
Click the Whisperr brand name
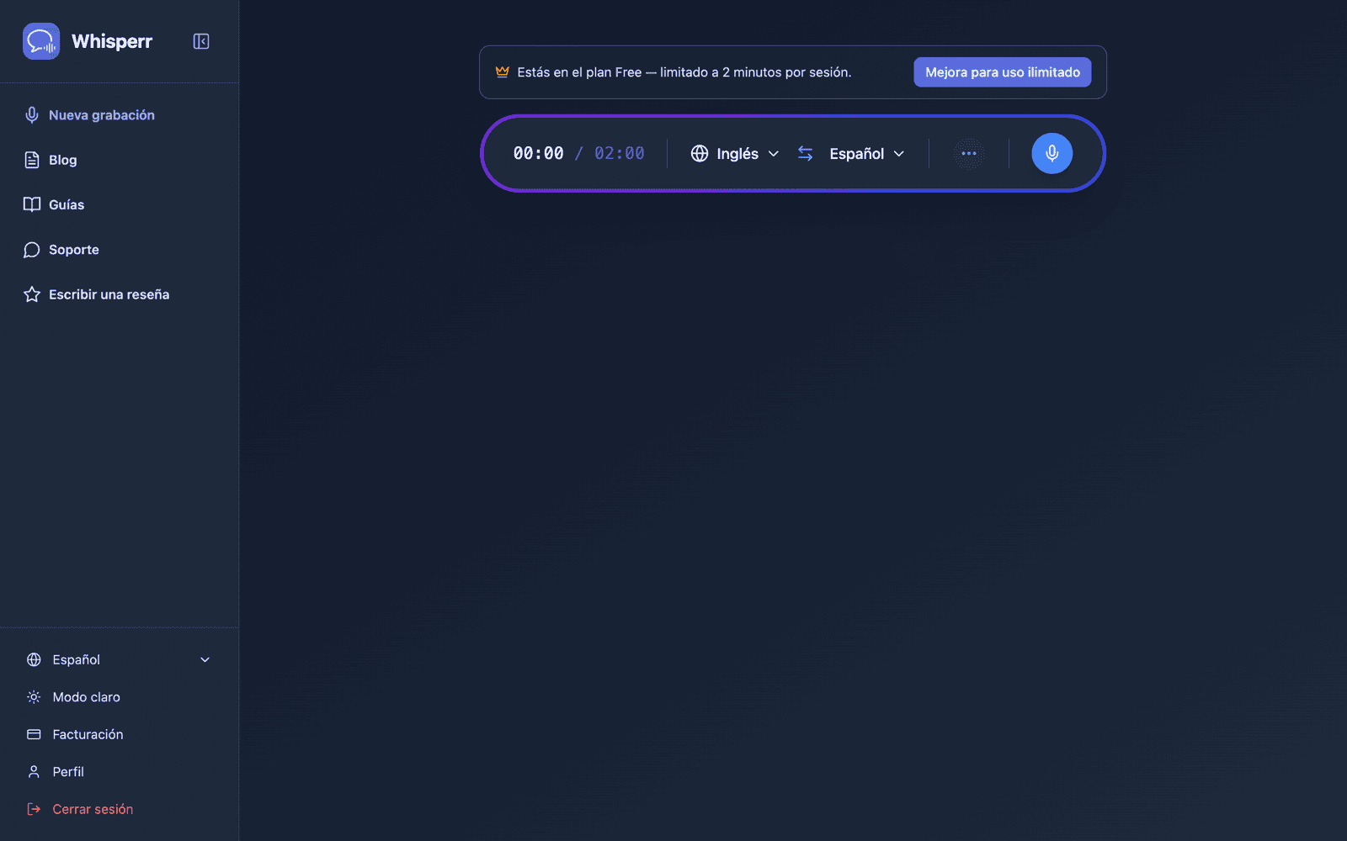click(112, 41)
